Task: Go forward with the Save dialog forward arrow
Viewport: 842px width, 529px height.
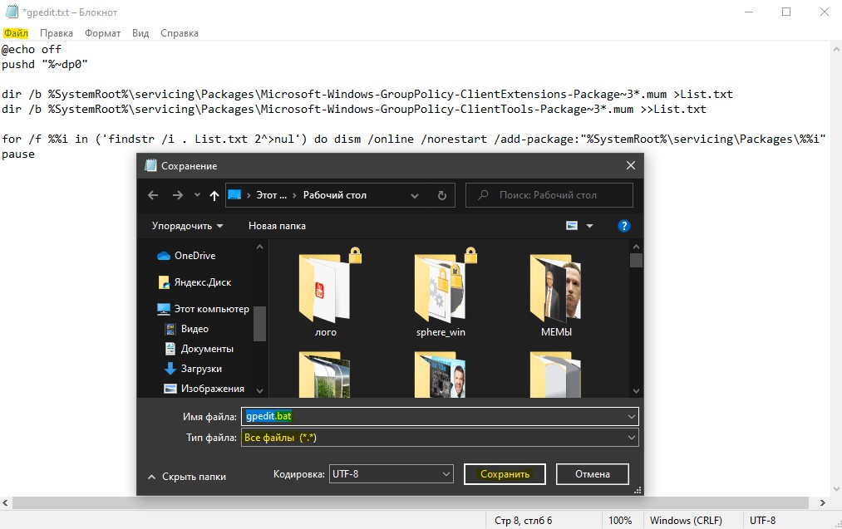Action: (178, 195)
